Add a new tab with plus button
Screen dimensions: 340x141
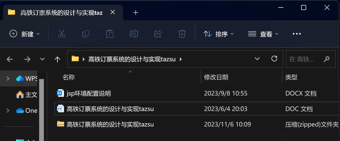click(136, 12)
